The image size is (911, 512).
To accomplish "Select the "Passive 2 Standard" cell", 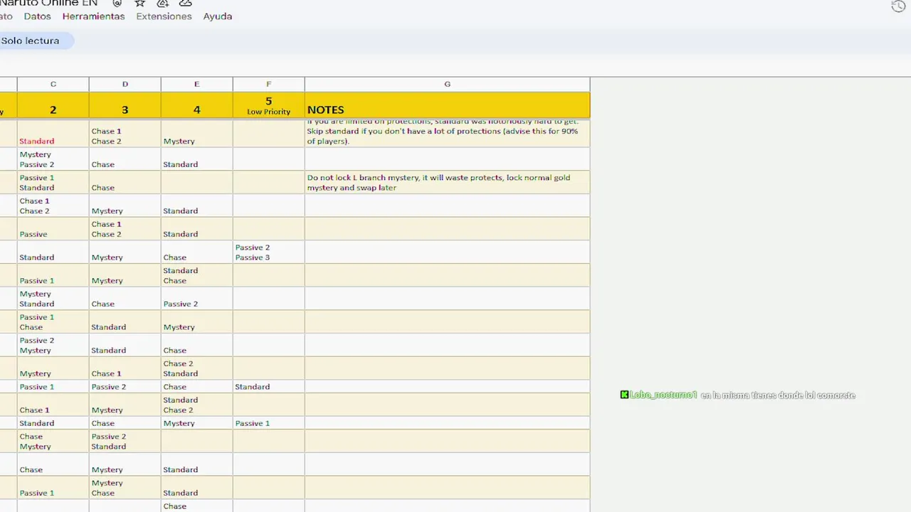I will tap(125, 441).
